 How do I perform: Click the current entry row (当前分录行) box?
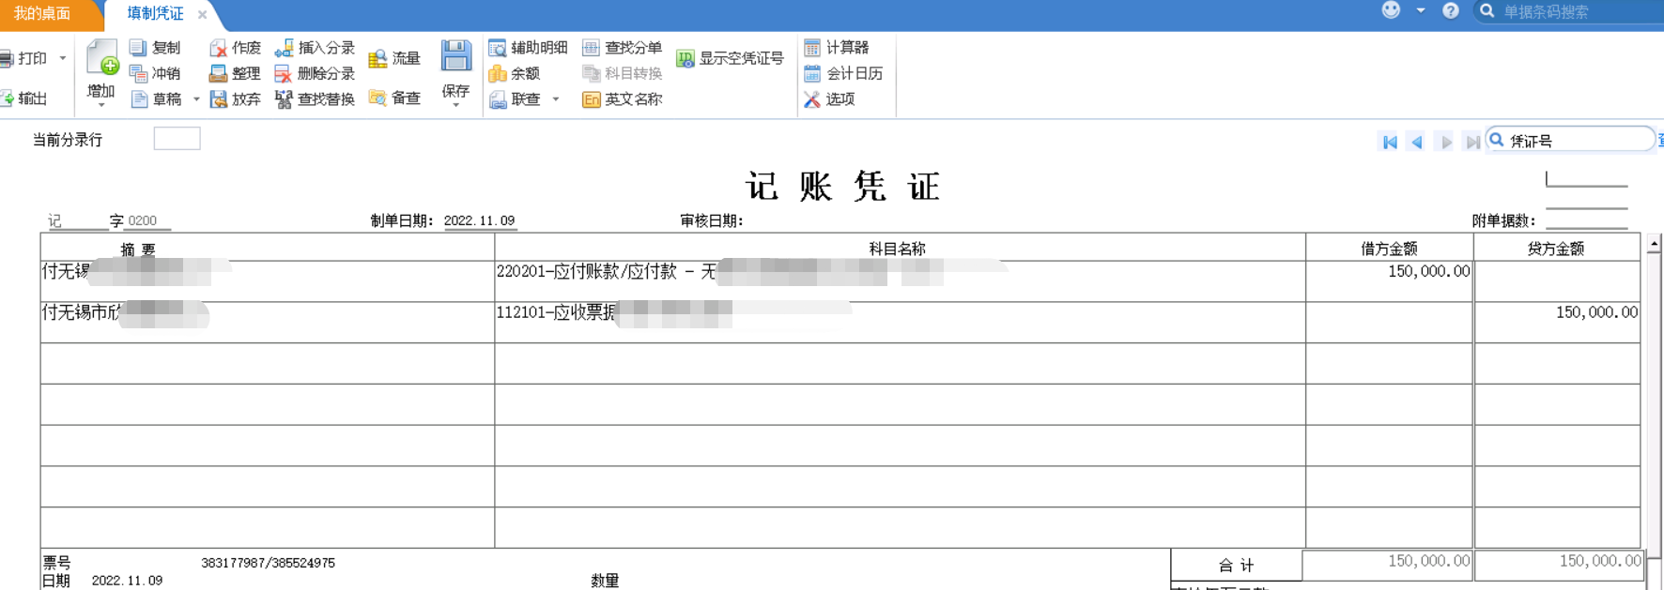click(177, 139)
